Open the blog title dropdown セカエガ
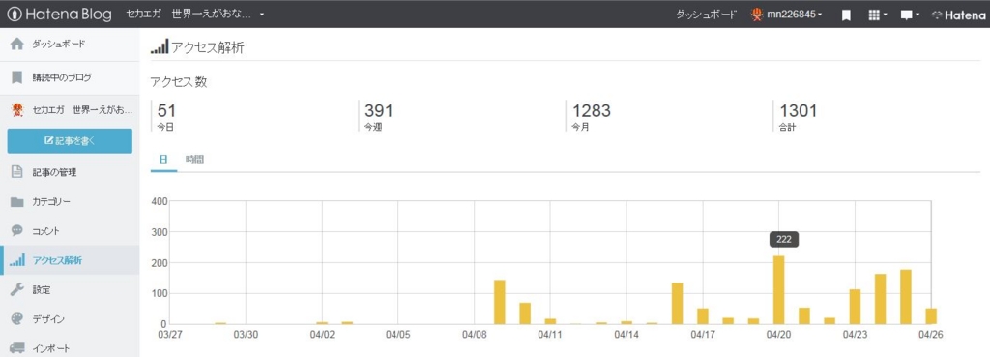Screen dimensions: 990x357 tap(195, 14)
